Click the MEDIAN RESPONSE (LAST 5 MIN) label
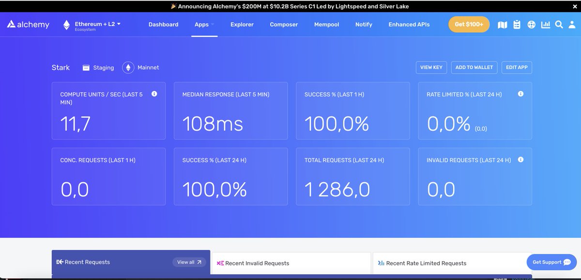 point(226,95)
